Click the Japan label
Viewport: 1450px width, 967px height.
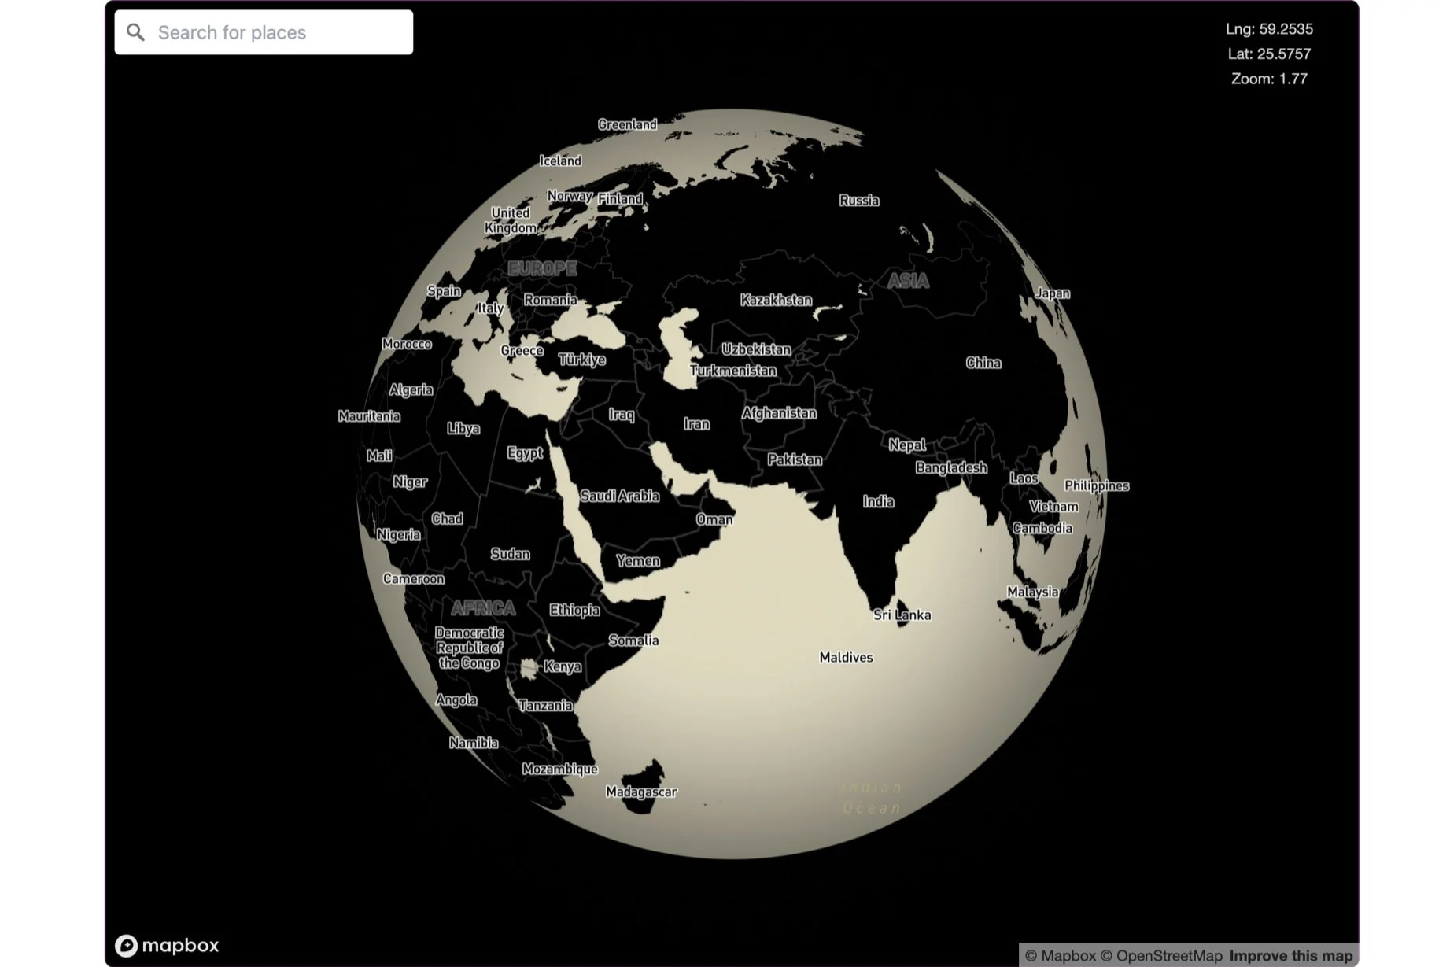coord(1052,293)
